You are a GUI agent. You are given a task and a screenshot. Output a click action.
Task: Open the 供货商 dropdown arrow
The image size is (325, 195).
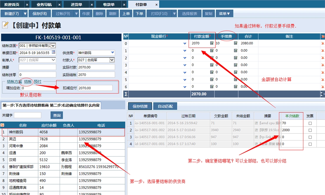point(112,53)
